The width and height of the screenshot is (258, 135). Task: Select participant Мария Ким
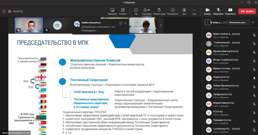pos(230,104)
